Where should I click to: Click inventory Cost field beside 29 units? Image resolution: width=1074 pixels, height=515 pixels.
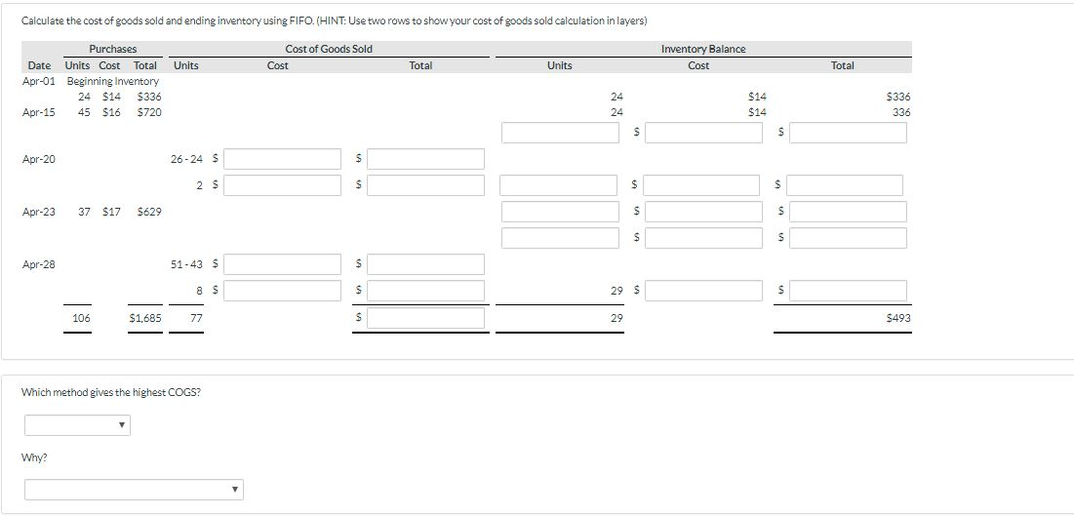pyautogui.click(x=703, y=291)
